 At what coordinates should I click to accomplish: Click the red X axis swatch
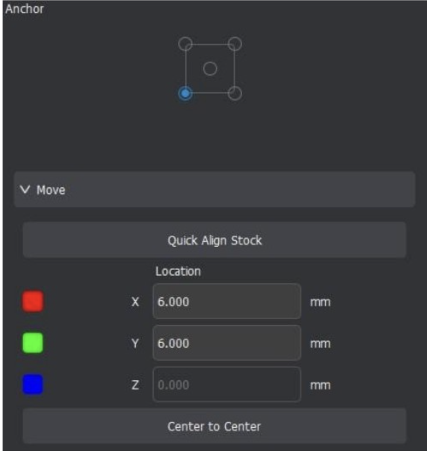[x=33, y=302]
